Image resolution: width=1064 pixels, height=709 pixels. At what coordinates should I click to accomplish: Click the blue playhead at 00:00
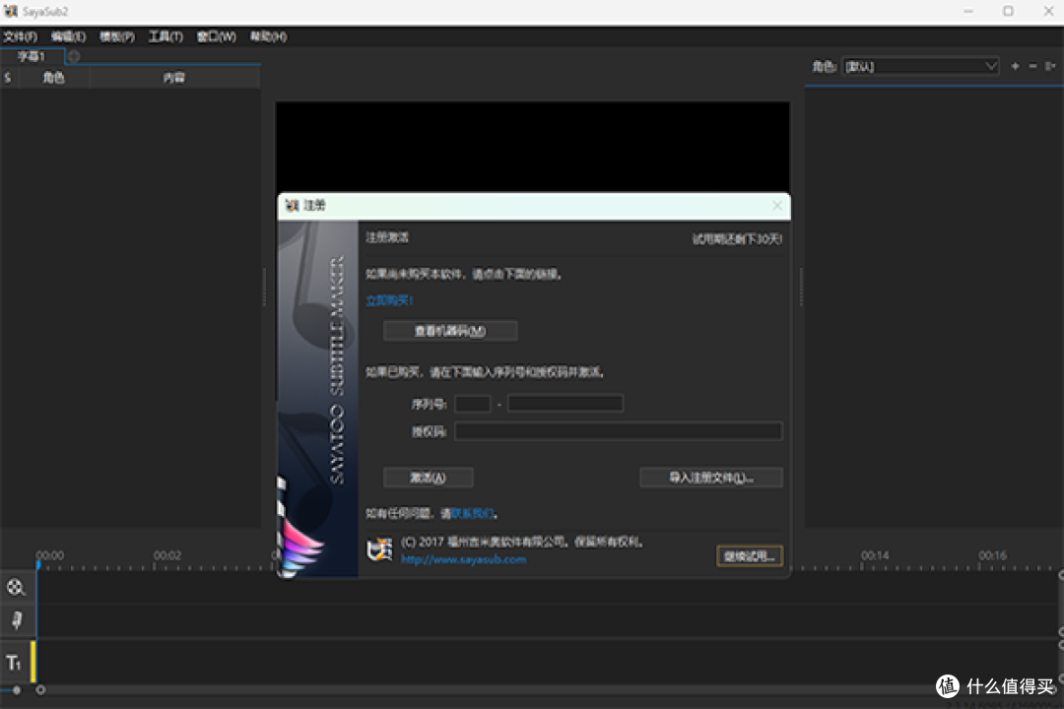tap(38, 564)
